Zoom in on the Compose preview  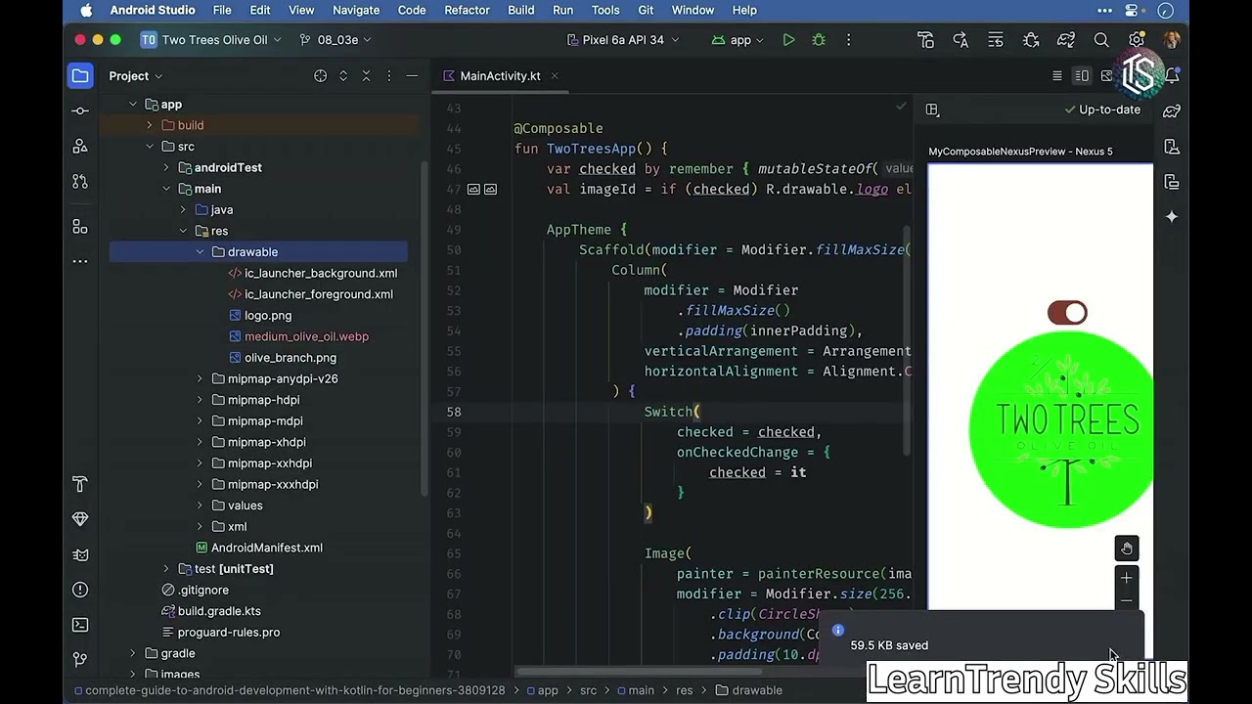point(1127,578)
